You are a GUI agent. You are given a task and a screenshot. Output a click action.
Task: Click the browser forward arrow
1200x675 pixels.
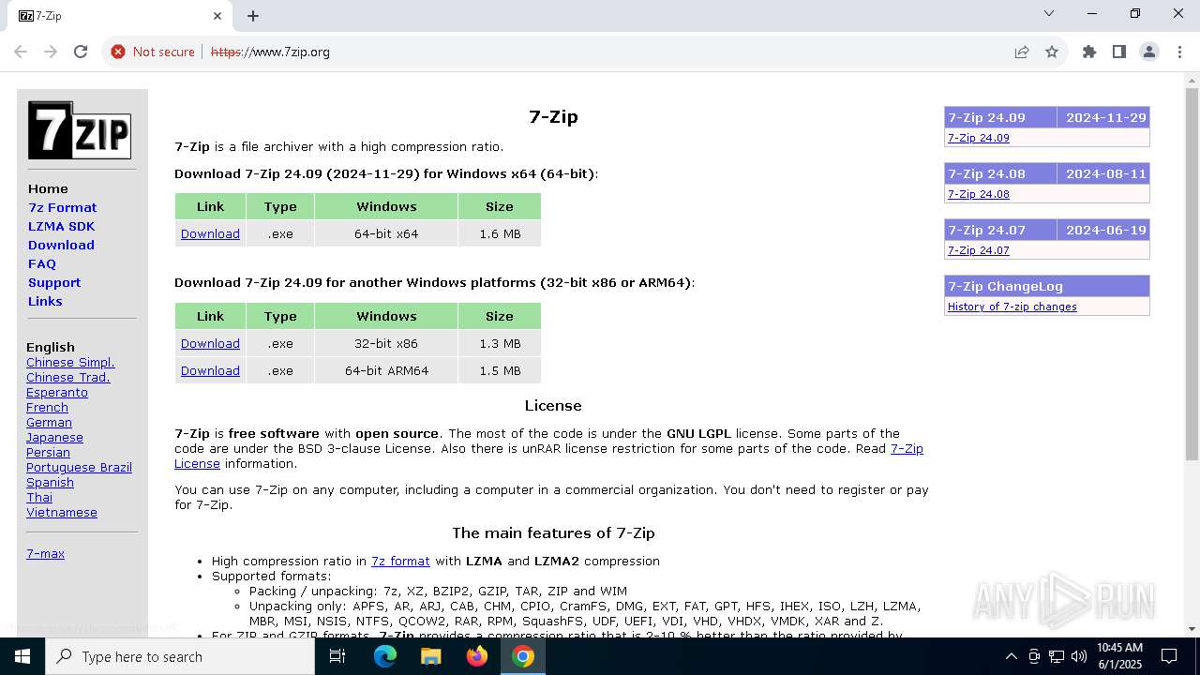(51, 52)
